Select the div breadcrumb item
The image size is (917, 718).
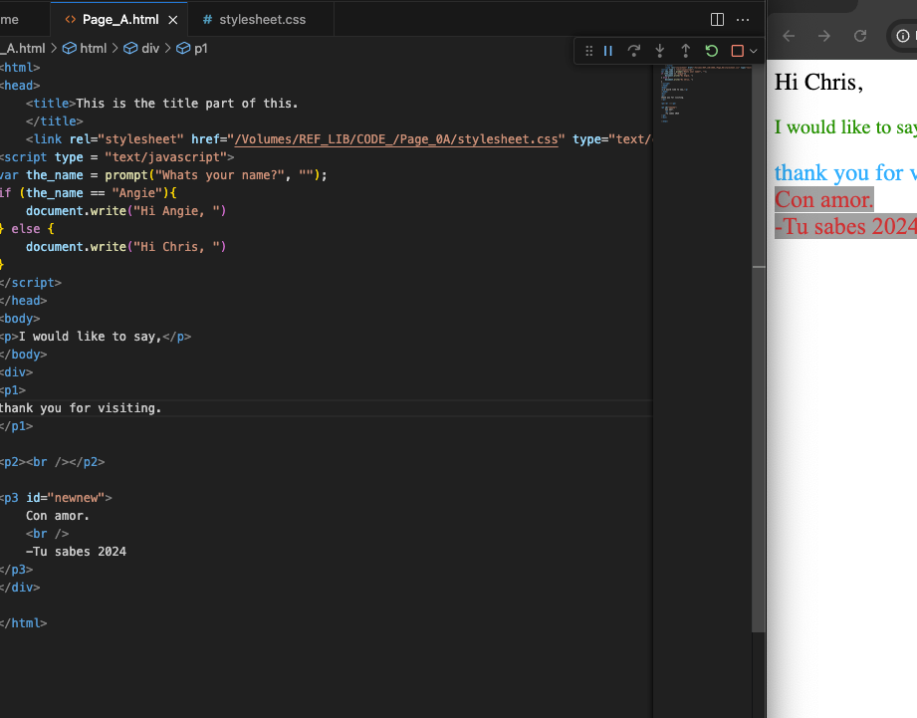coord(150,49)
